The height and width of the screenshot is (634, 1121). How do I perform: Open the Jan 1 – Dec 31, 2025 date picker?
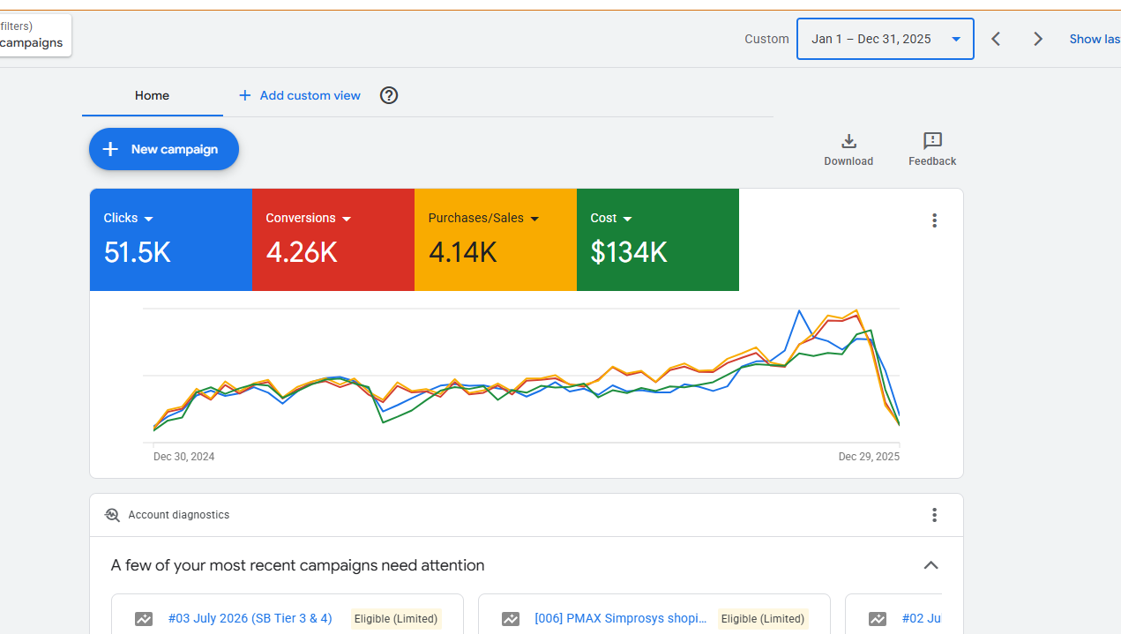(x=886, y=39)
